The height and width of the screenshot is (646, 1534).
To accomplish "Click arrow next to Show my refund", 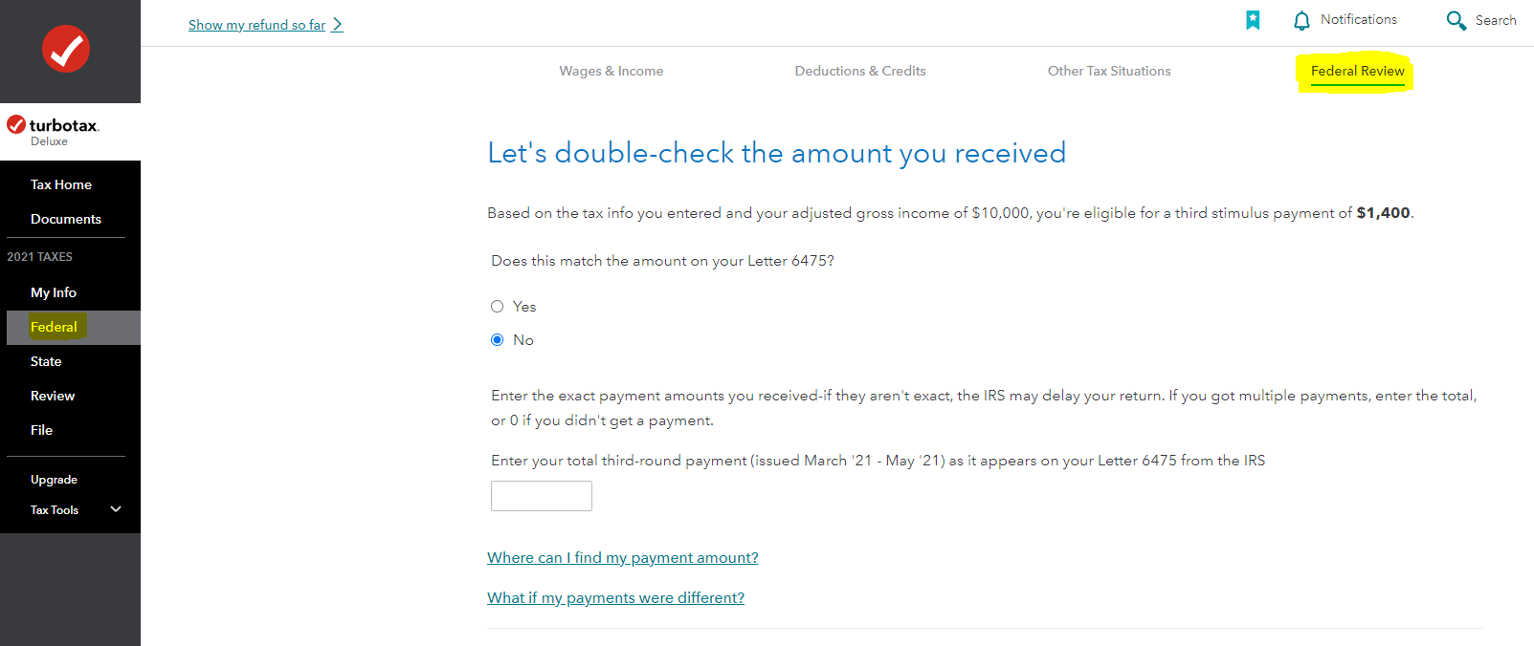I will [338, 25].
